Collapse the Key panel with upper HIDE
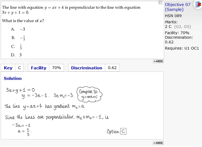 [158, 61]
